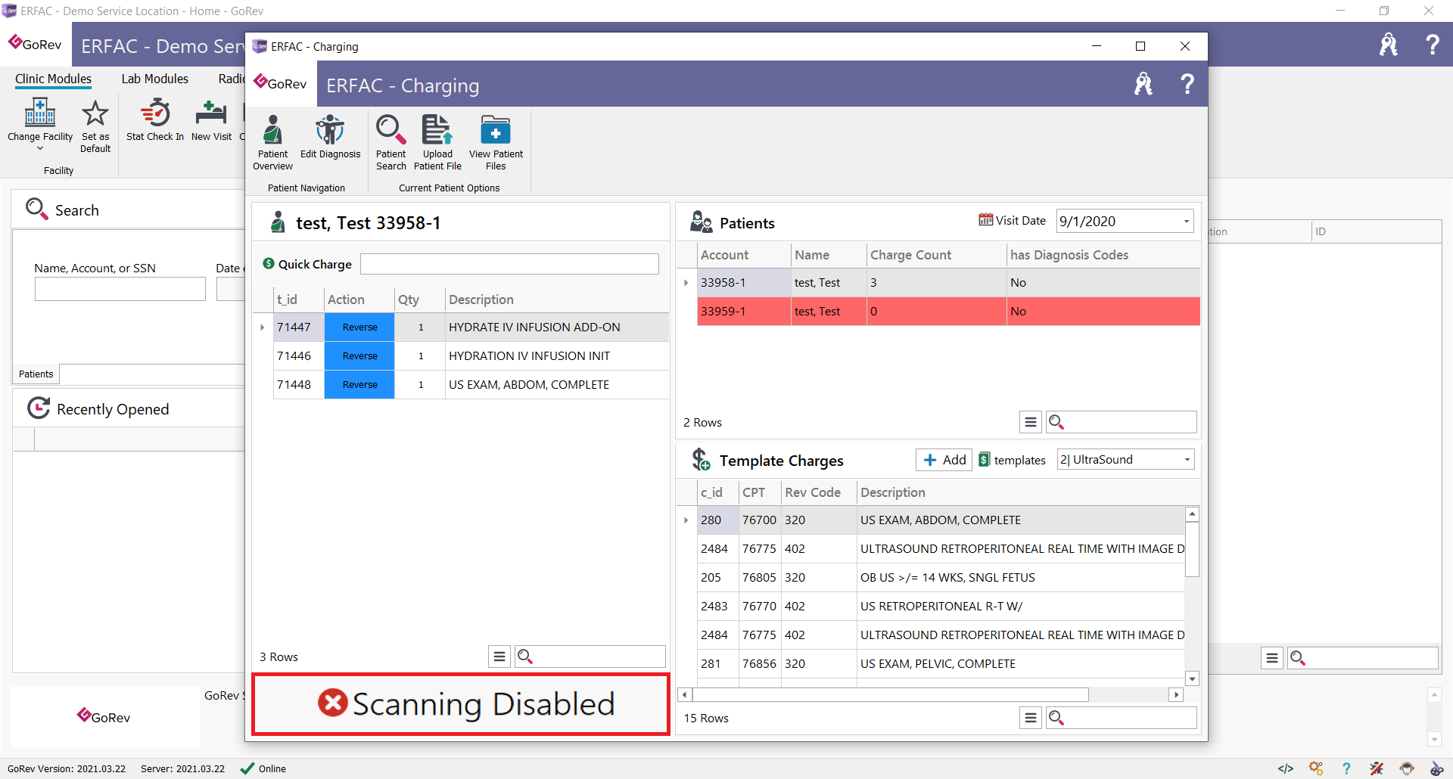
Task: Click Stat Check In icon
Action: click(155, 113)
